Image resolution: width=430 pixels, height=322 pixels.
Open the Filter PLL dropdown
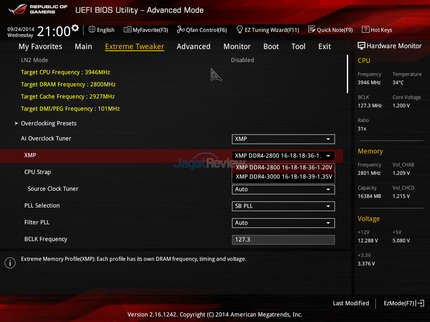[283, 223]
